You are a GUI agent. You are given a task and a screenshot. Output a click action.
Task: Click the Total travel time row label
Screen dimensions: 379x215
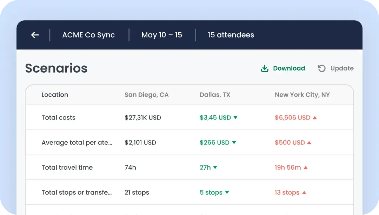(x=67, y=168)
